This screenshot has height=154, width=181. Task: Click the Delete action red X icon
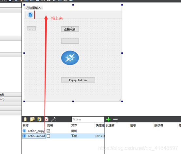(46, 119)
